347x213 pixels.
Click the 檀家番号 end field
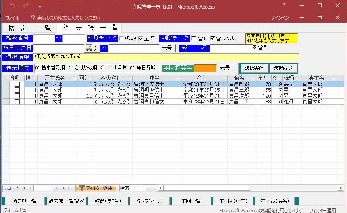[x=74, y=38]
